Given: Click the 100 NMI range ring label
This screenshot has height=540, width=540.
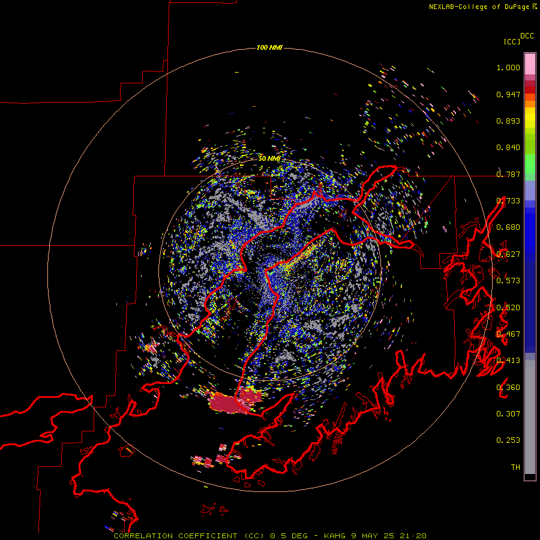Looking at the screenshot, I should pos(269,47).
